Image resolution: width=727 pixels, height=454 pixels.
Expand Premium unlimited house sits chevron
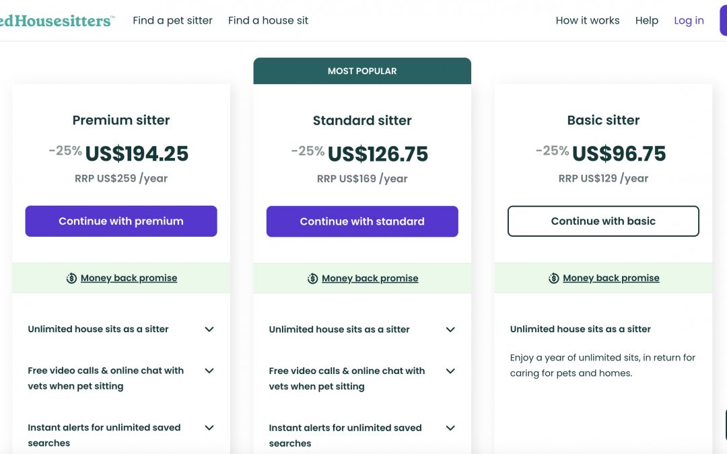coord(209,330)
